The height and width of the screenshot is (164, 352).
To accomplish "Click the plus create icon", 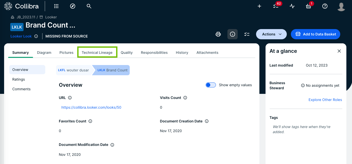I will click(x=259, y=6).
